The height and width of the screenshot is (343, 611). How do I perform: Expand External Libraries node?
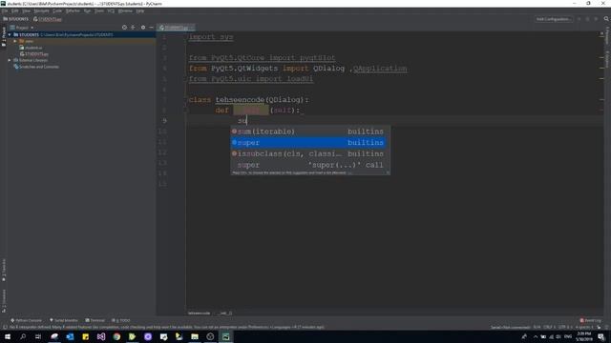pyautogui.click(x=10, y=60)
